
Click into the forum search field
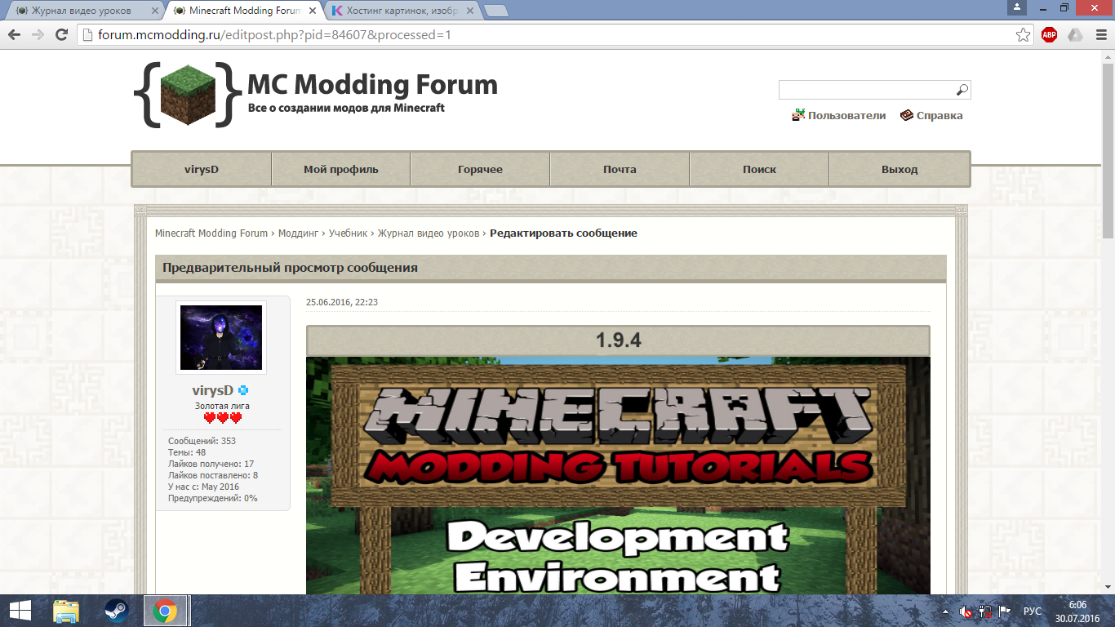(x=866, y=90)
